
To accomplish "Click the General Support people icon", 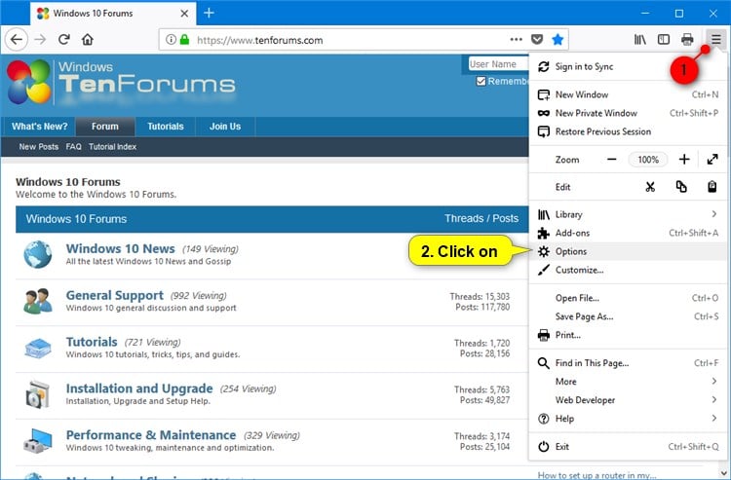I will click(38, 301).
